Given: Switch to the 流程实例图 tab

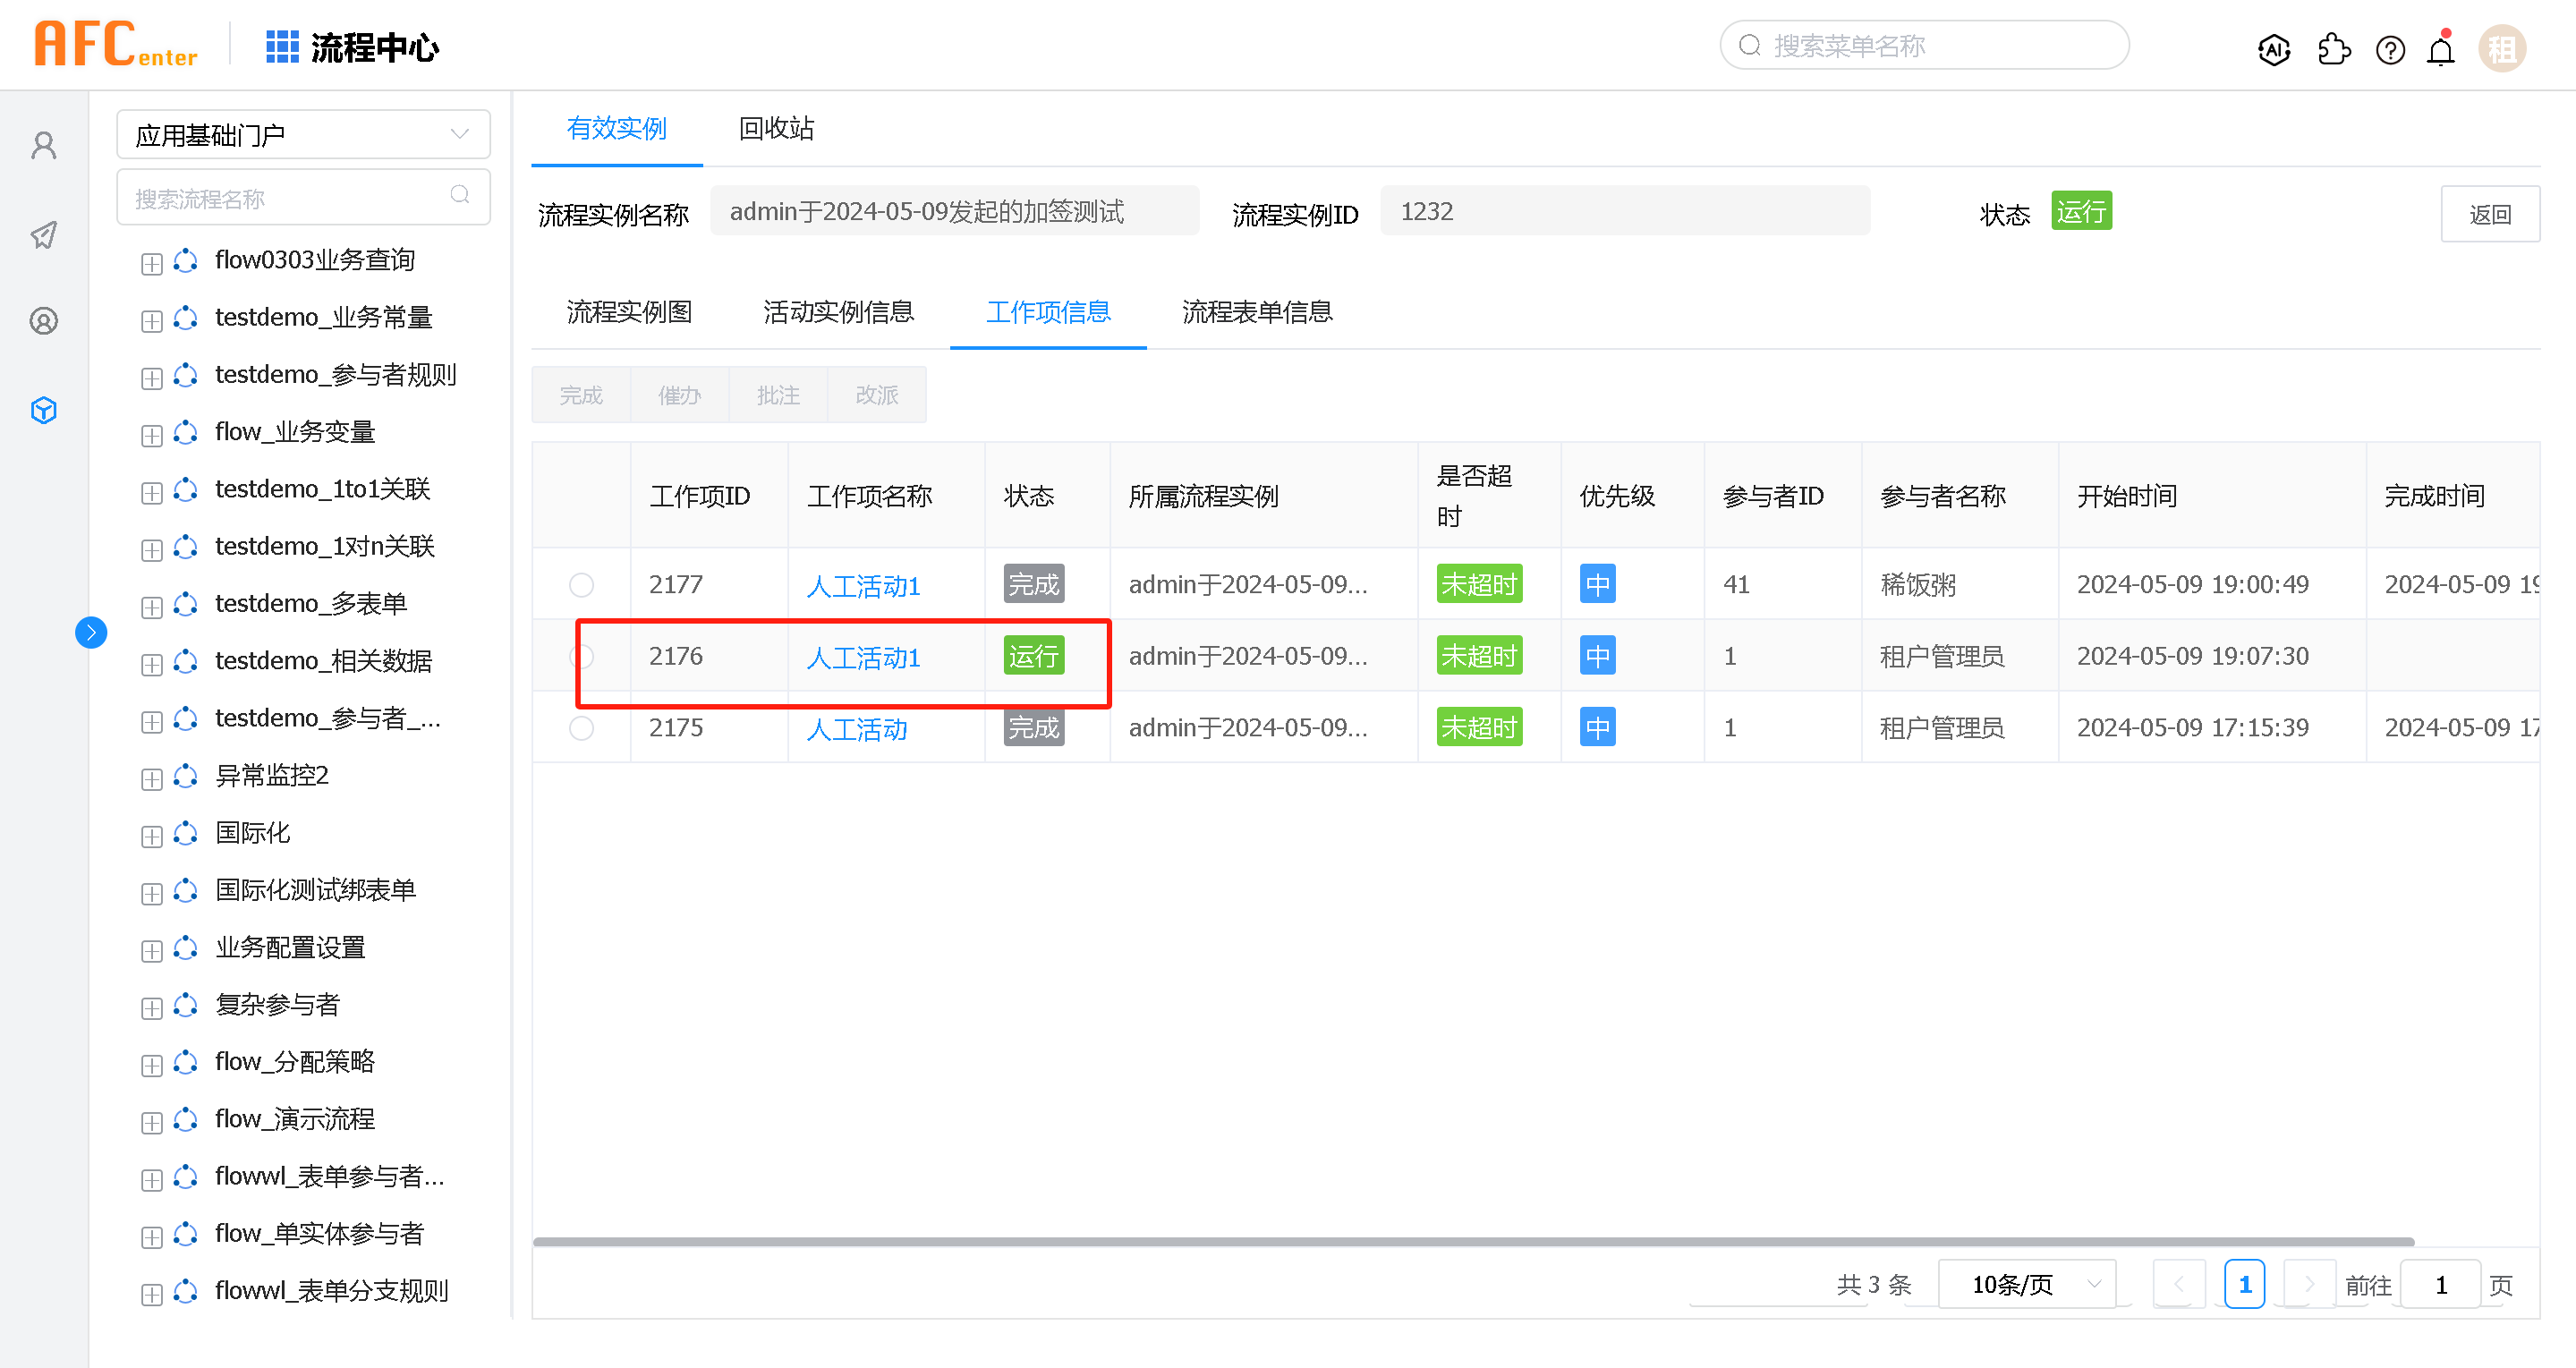Looking at the screenshot, I should (629, 312).
